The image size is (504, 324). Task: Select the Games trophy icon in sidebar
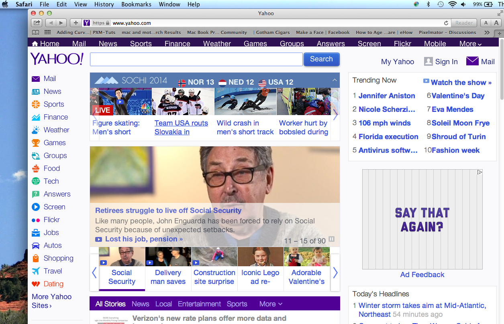click(36, 143)
